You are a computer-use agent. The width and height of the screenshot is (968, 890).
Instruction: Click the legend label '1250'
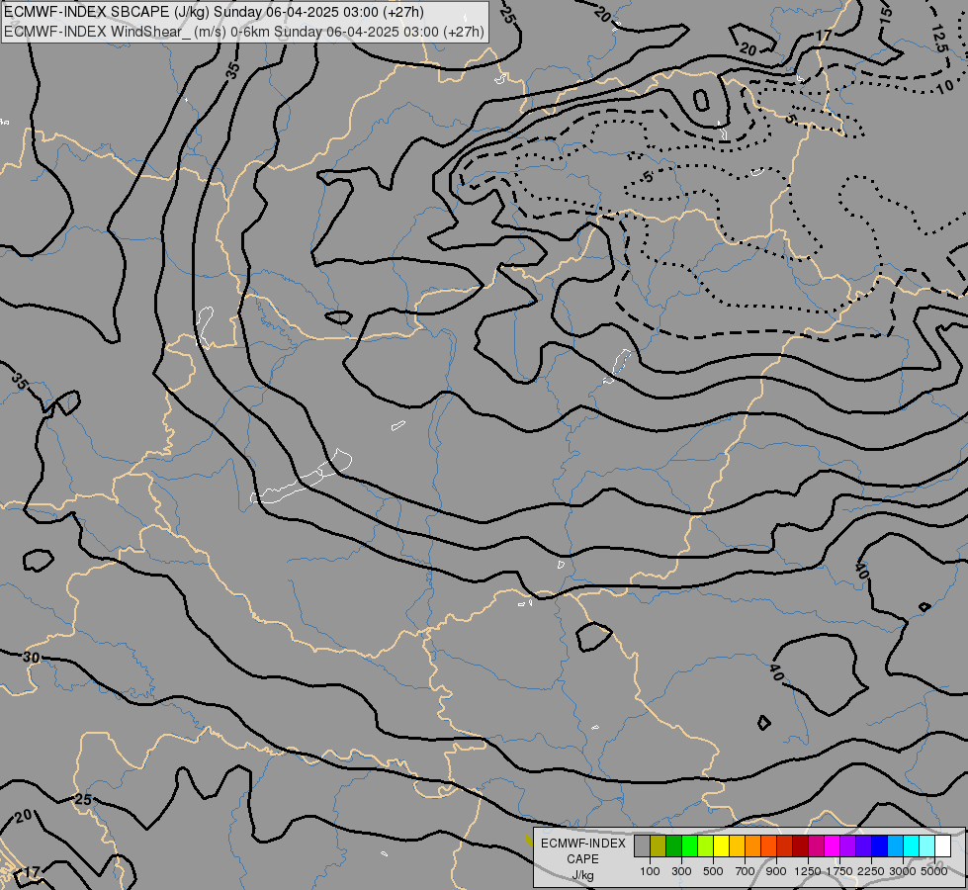coord(808,871)
